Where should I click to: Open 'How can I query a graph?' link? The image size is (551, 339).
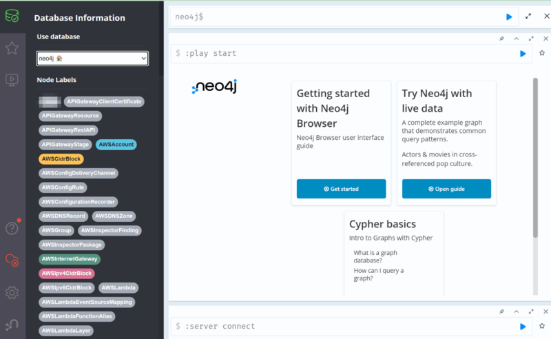(x=378, y=274)
